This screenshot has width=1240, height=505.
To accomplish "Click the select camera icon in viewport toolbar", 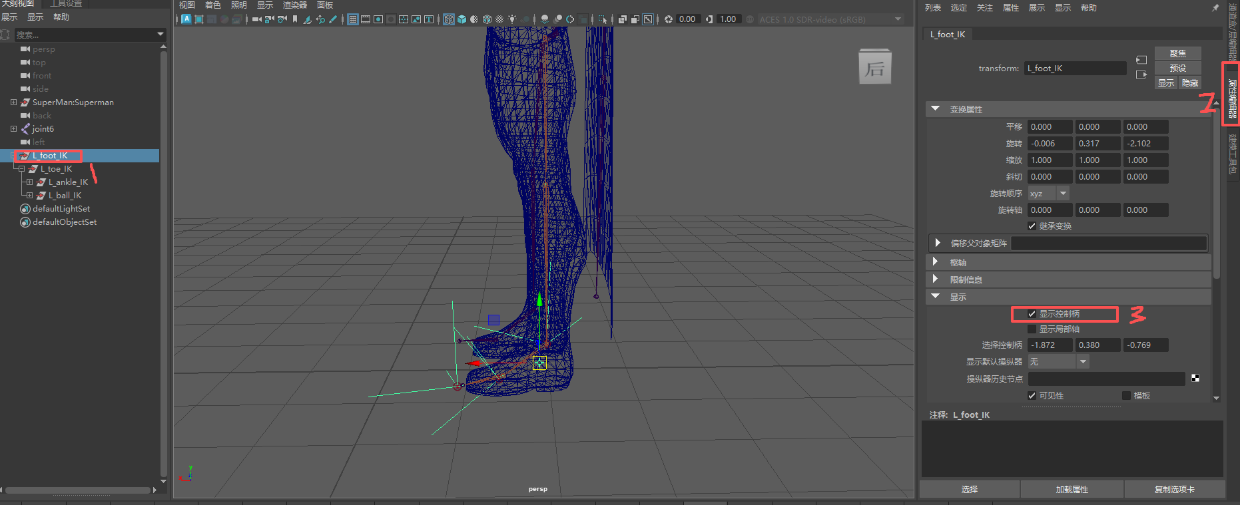I will pos(256,19).
